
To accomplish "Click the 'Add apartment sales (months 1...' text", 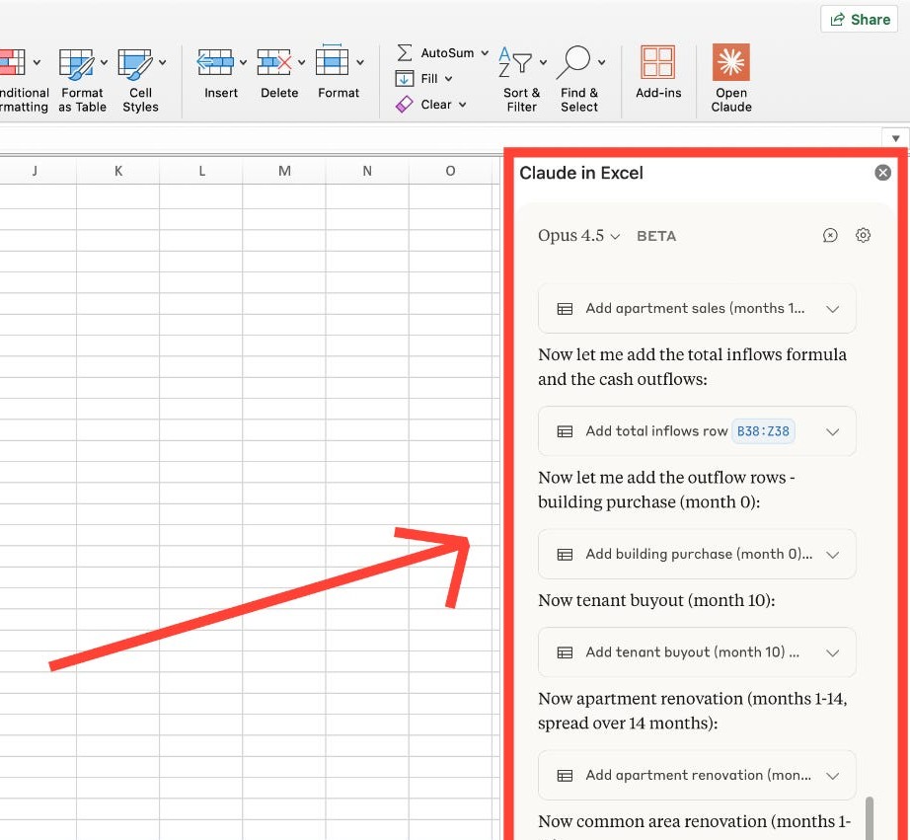I will click(x=695, y=308).
